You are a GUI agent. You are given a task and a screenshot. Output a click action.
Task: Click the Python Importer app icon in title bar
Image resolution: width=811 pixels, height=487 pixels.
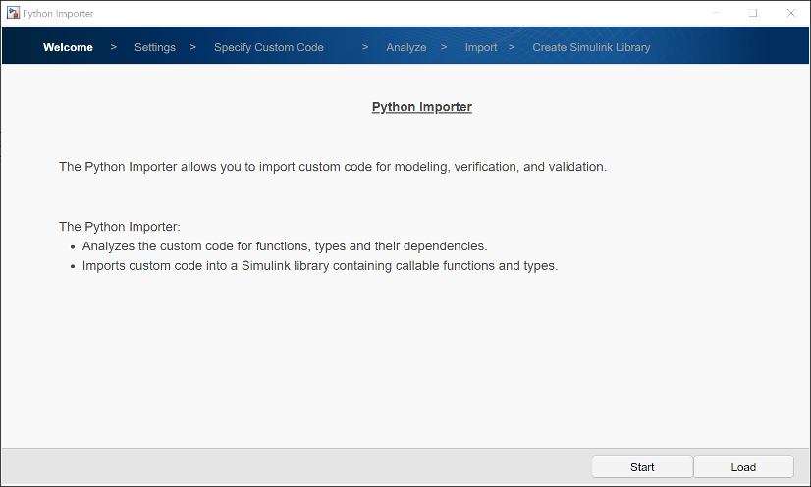[13, 13]
